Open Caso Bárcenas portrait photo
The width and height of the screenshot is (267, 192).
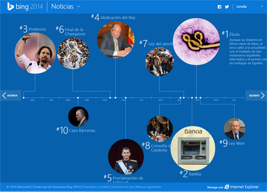(78, 116)
